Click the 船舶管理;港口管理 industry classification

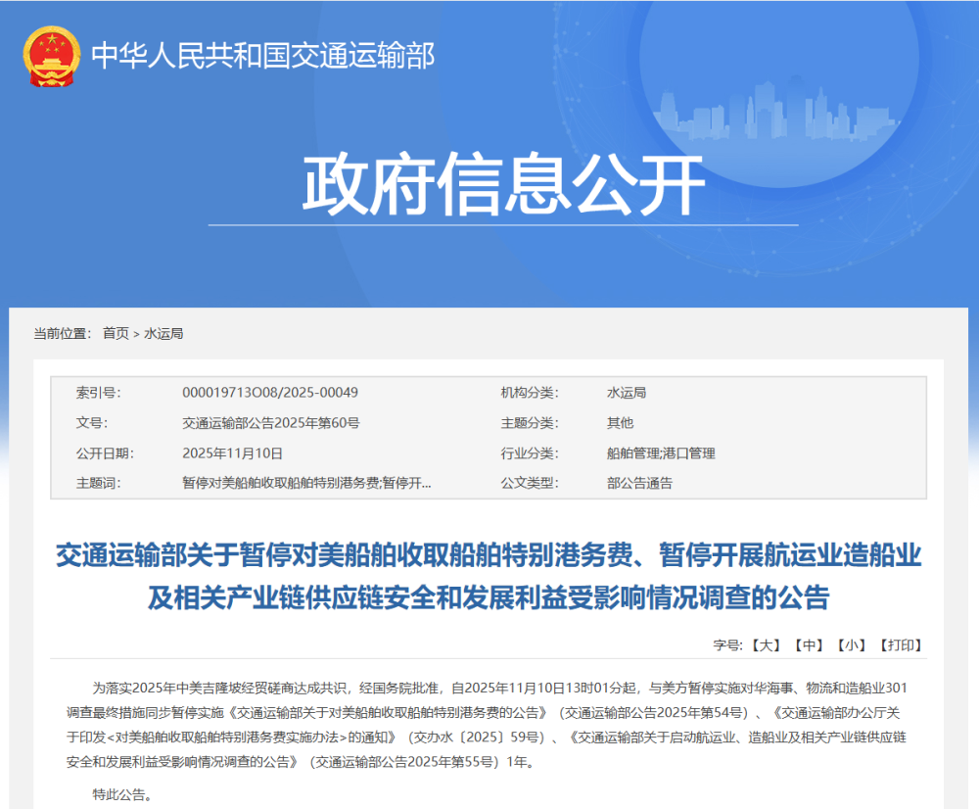[x=661, y=453]
